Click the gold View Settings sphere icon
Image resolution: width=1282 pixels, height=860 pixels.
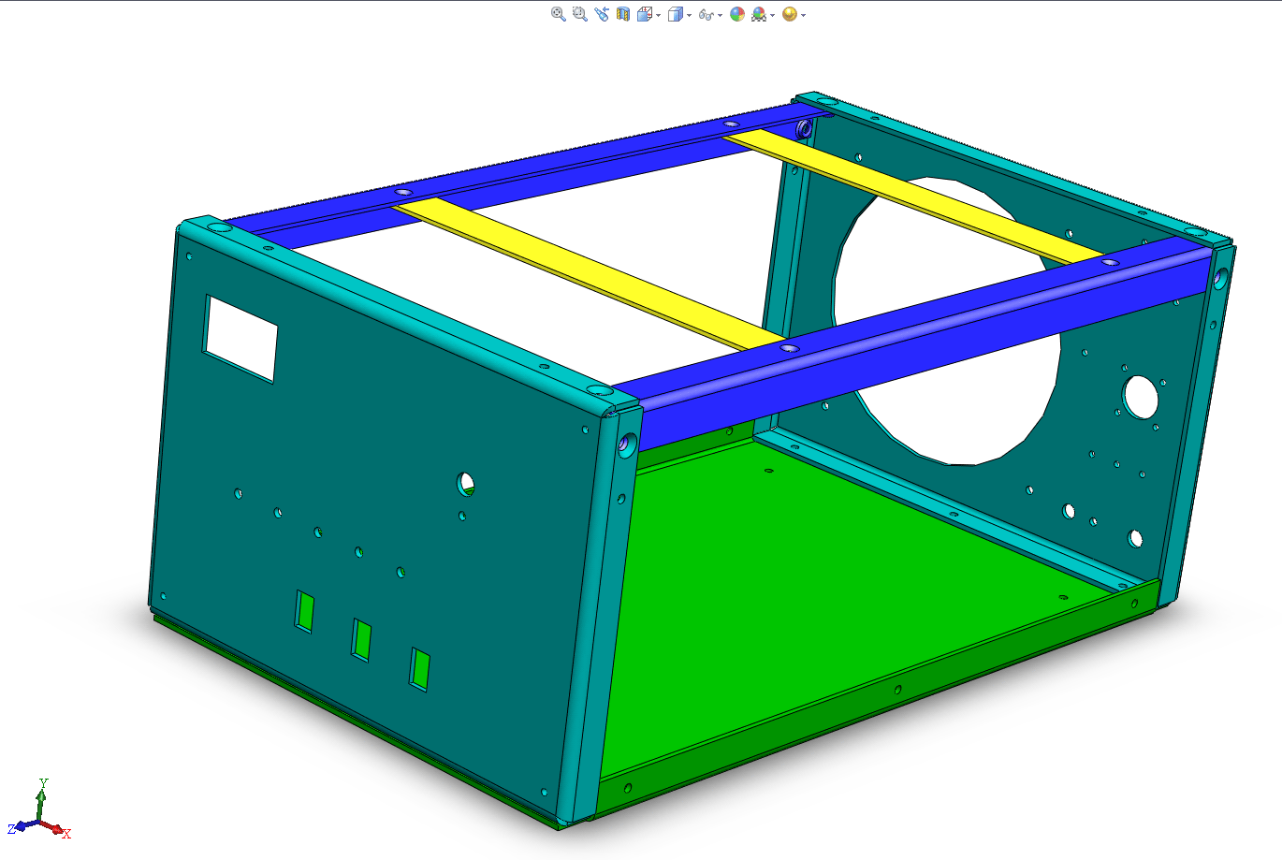[x=789, y=14]
